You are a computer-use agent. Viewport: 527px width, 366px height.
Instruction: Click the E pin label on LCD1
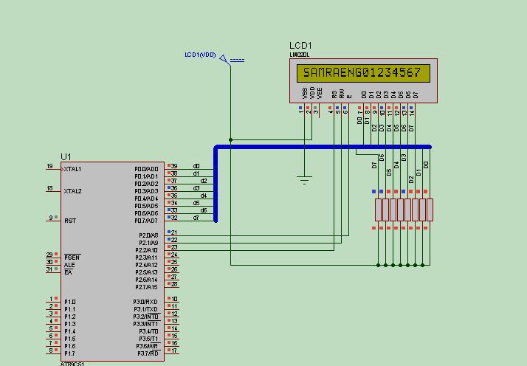(x=349, y=97)
